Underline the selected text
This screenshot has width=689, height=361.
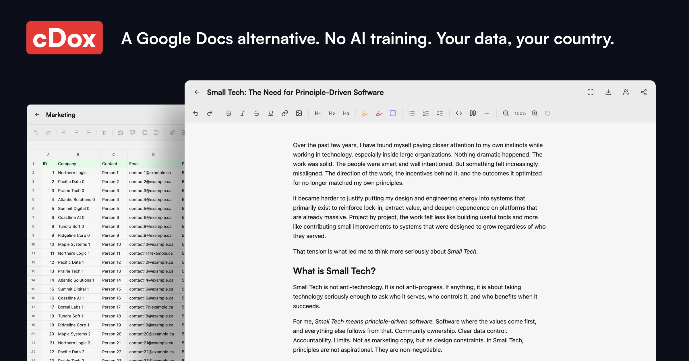(x=271, y=113)
